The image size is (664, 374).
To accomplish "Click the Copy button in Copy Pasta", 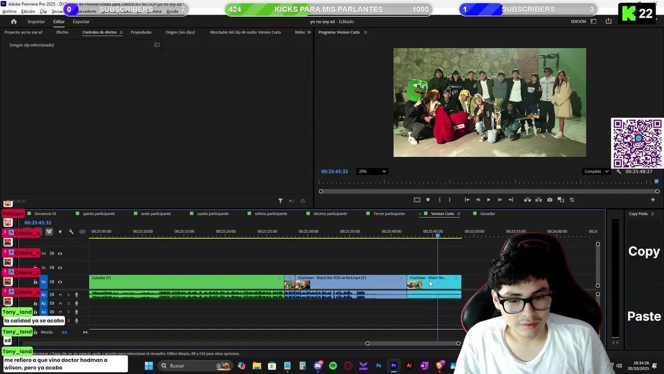I will pyautogui.click(x=644, y=251).
